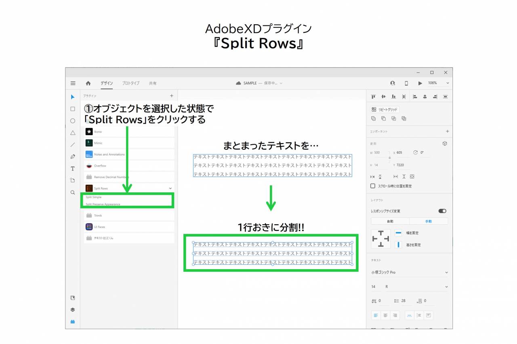Go to the Home screen icon
Viewport: 517px width, 344px height.
pyautogui.click(x=88, y=83)
